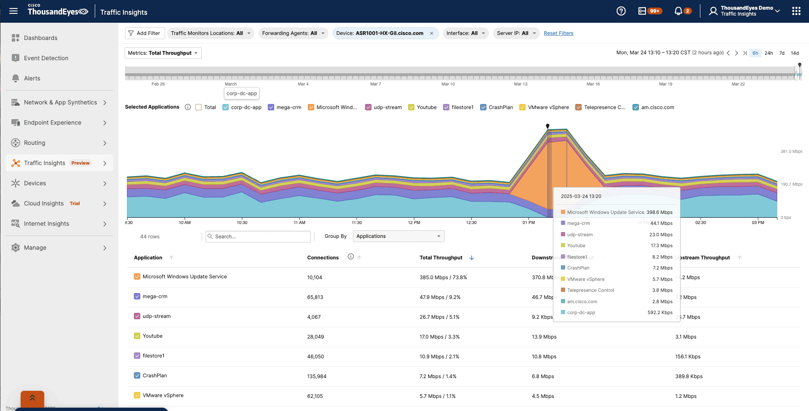
Task: Select Devices from the sidebar
Action: pos(35,183)
